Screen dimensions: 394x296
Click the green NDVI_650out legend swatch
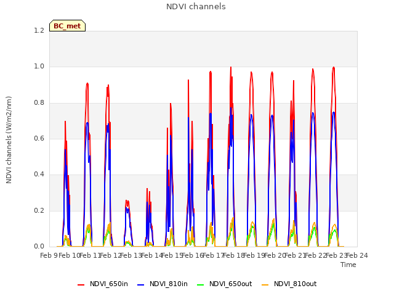tap(201, 285)
